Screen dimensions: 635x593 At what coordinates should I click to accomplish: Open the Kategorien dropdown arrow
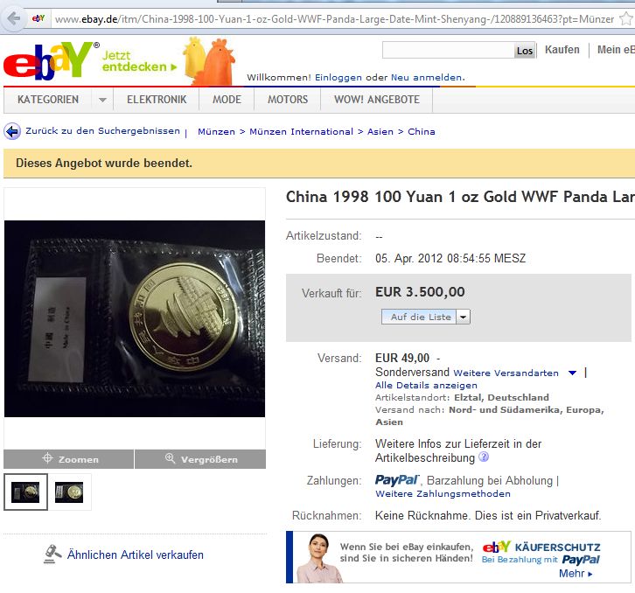tap(102, 100)
